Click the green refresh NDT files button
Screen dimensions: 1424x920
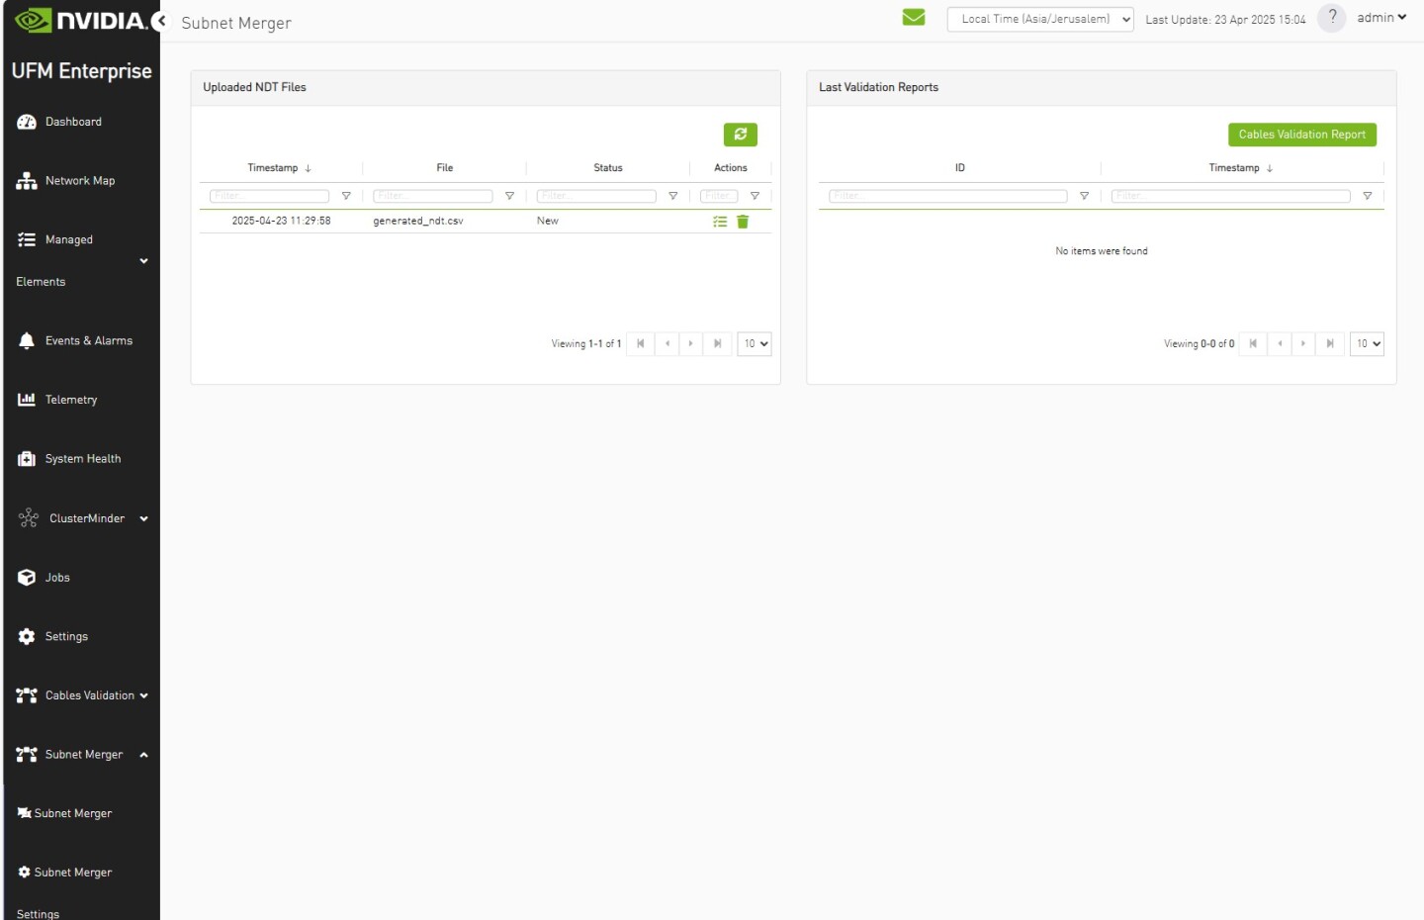point(740,135)
